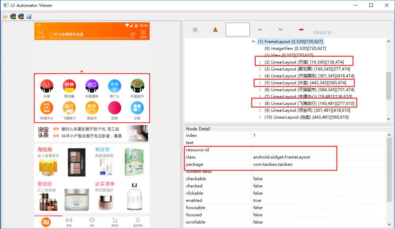This screenshot has width=395, height=229.
Task: Click the resource-id row in Node Detail
Action: [285, 150]
